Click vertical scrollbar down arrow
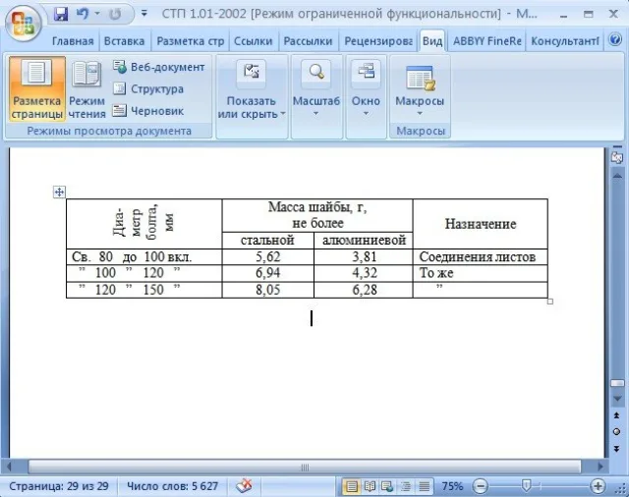This screenshot has height=497, width=629. click(x=617, y=399)
